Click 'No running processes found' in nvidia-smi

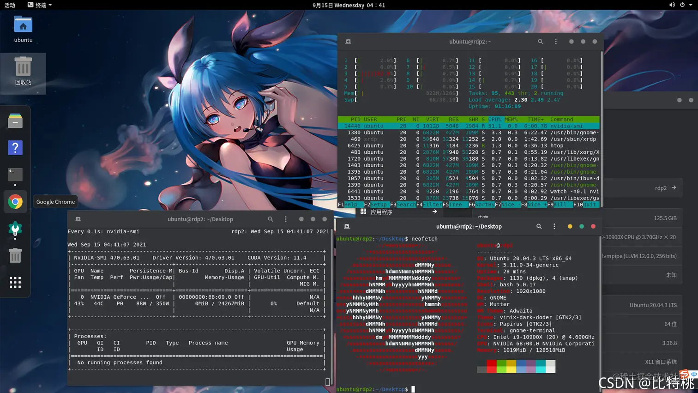click(x=120, y=363)
